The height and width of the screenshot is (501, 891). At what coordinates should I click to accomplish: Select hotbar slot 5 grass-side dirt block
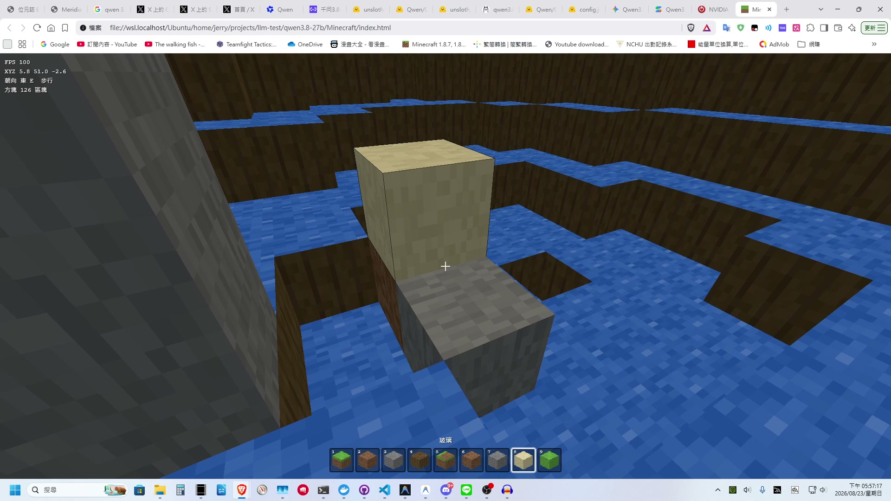(x=445, y=460)
